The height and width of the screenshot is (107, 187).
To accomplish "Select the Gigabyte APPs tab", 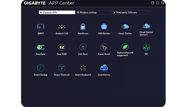I will coord(57,12).
